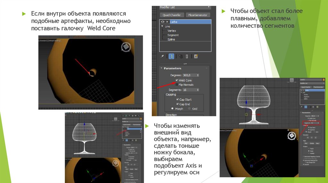Click the ViewCube in the artifact viewport screenshot

(x=126, y=47)
